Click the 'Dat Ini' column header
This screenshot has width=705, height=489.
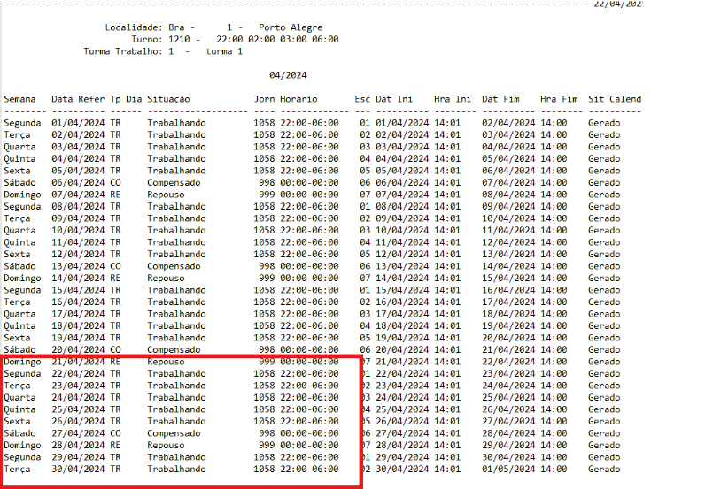(x=394, y=99)
